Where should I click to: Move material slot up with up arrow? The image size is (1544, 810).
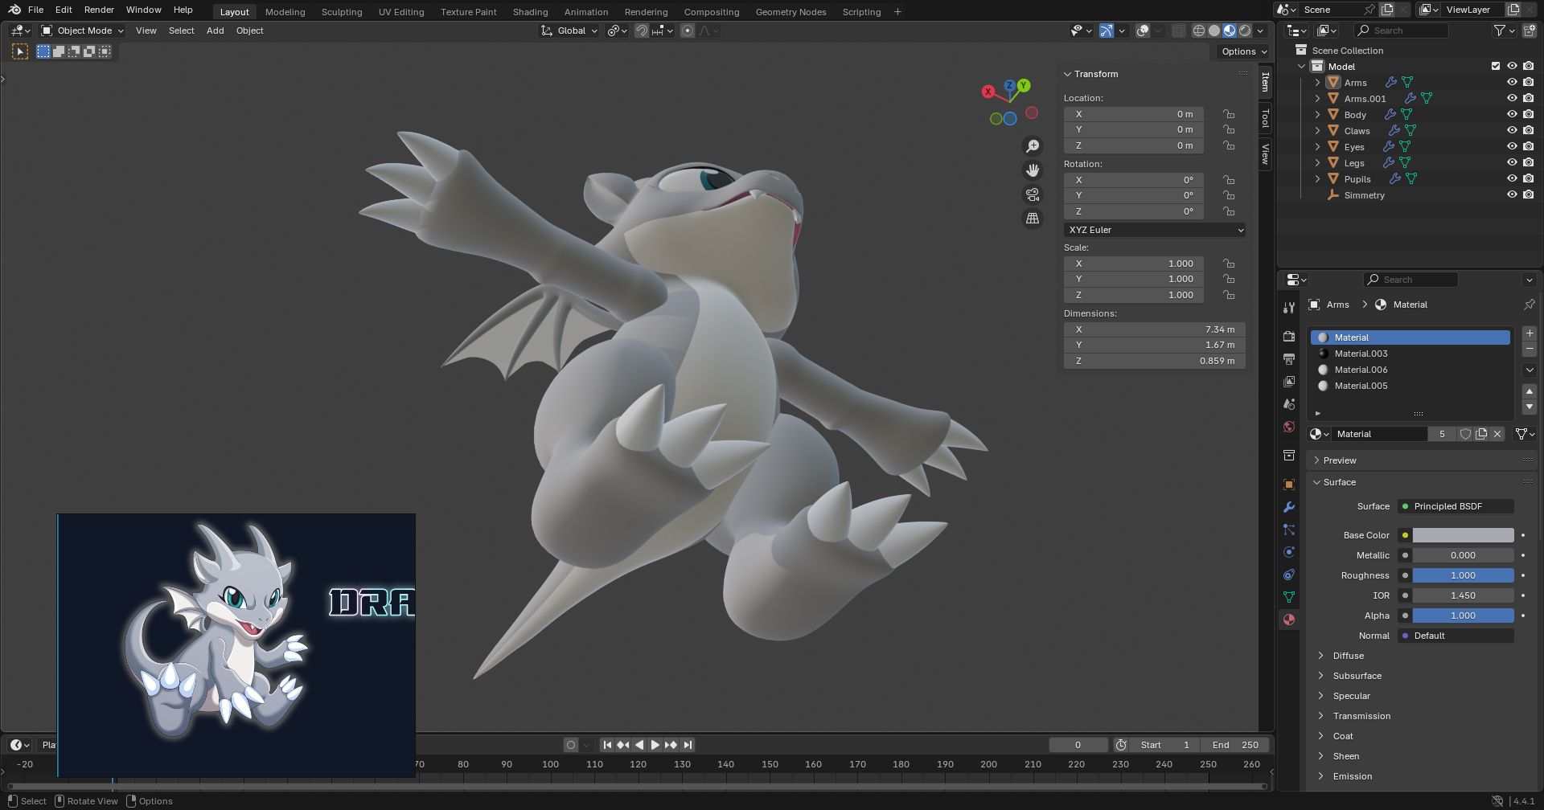click(x=1530, y=391)
